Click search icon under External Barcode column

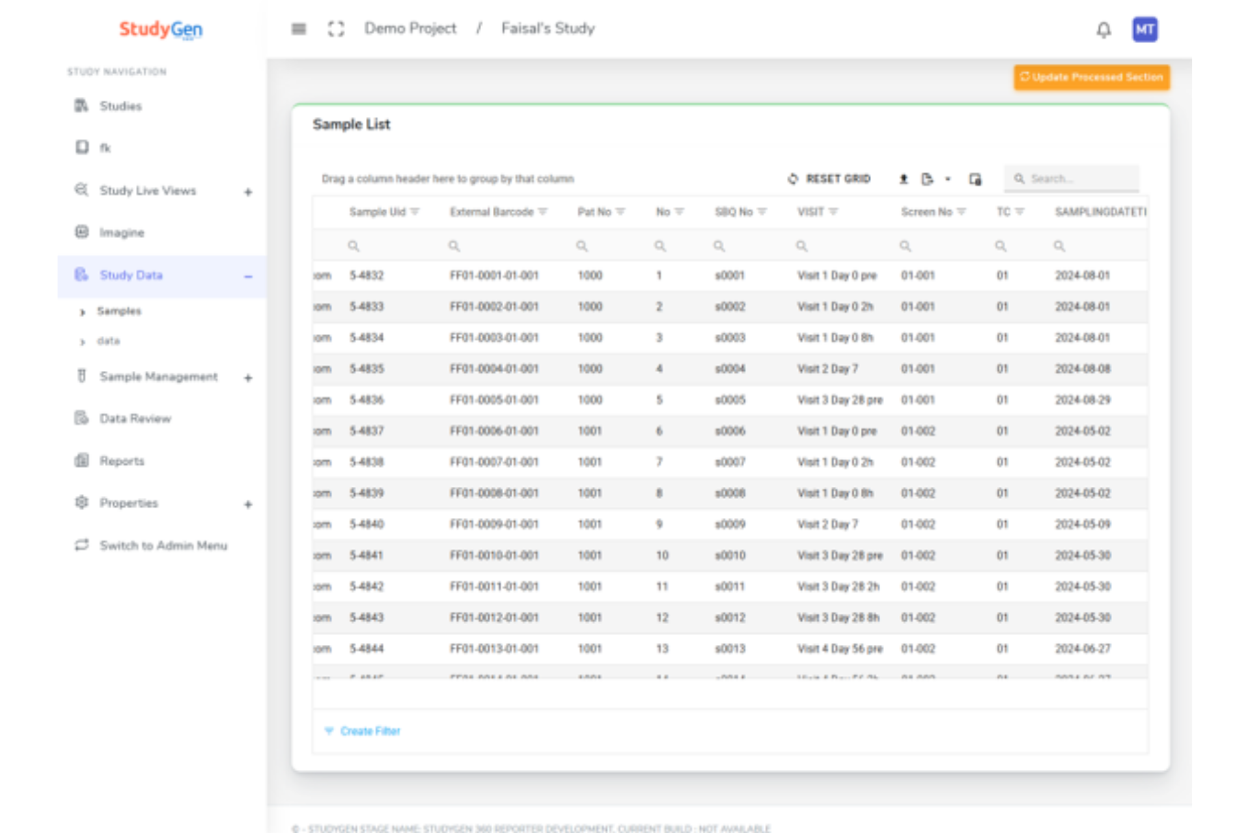[454, 246]
